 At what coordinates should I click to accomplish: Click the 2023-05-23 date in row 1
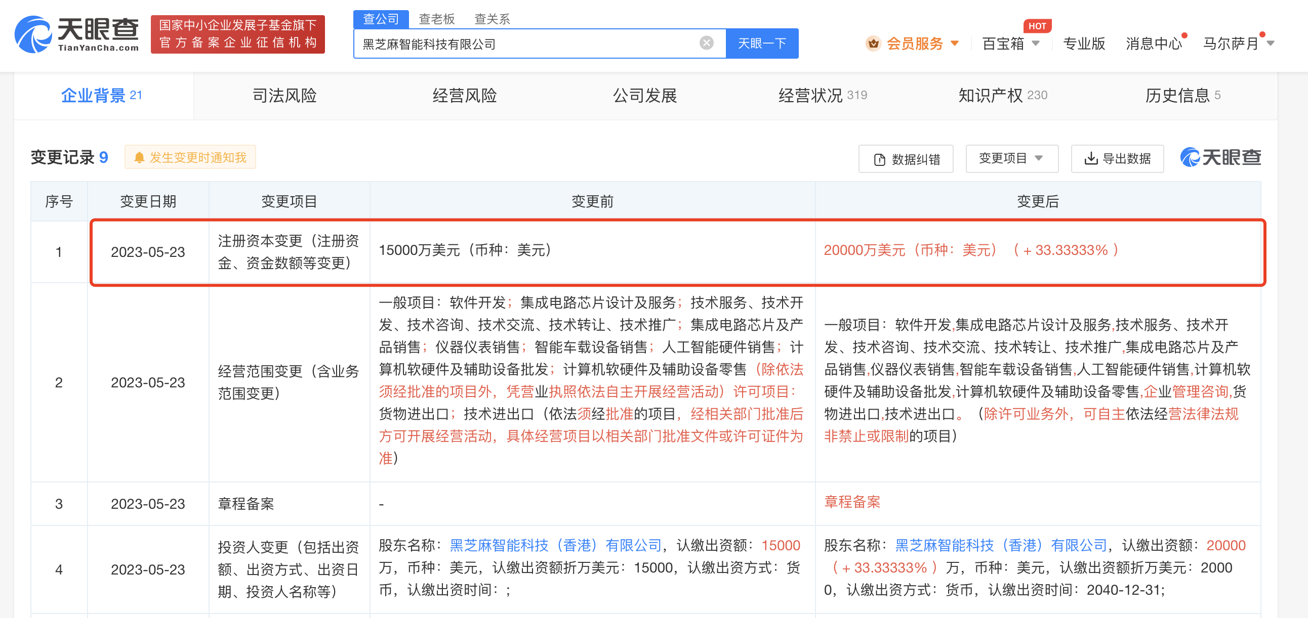(148, 252)
